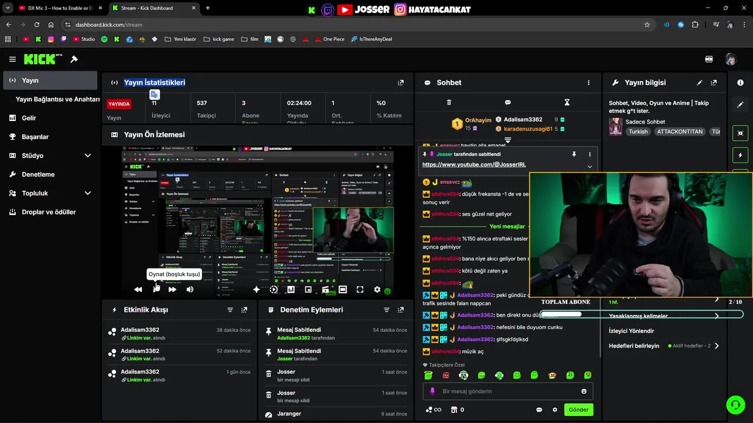Click the ATTACKONTITAN tag chip

tap(679, 132)
